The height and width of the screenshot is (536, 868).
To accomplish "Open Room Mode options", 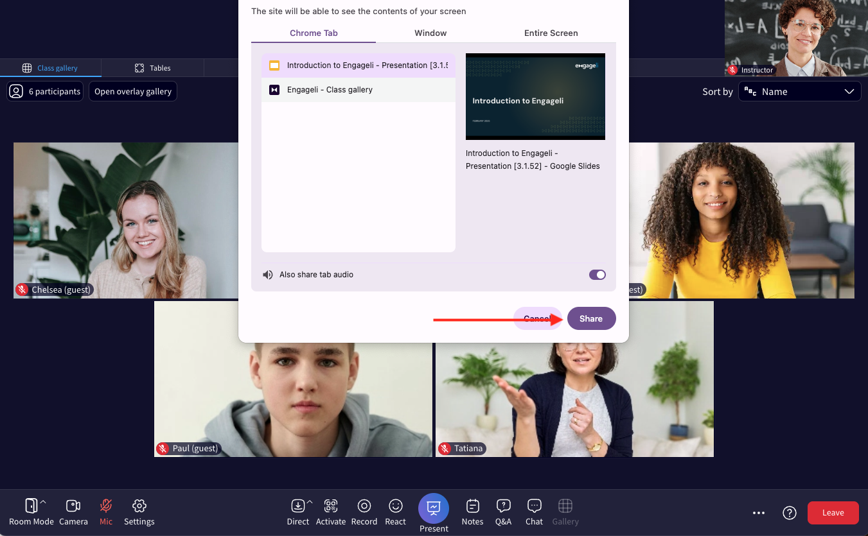I will tap(31, 512).
